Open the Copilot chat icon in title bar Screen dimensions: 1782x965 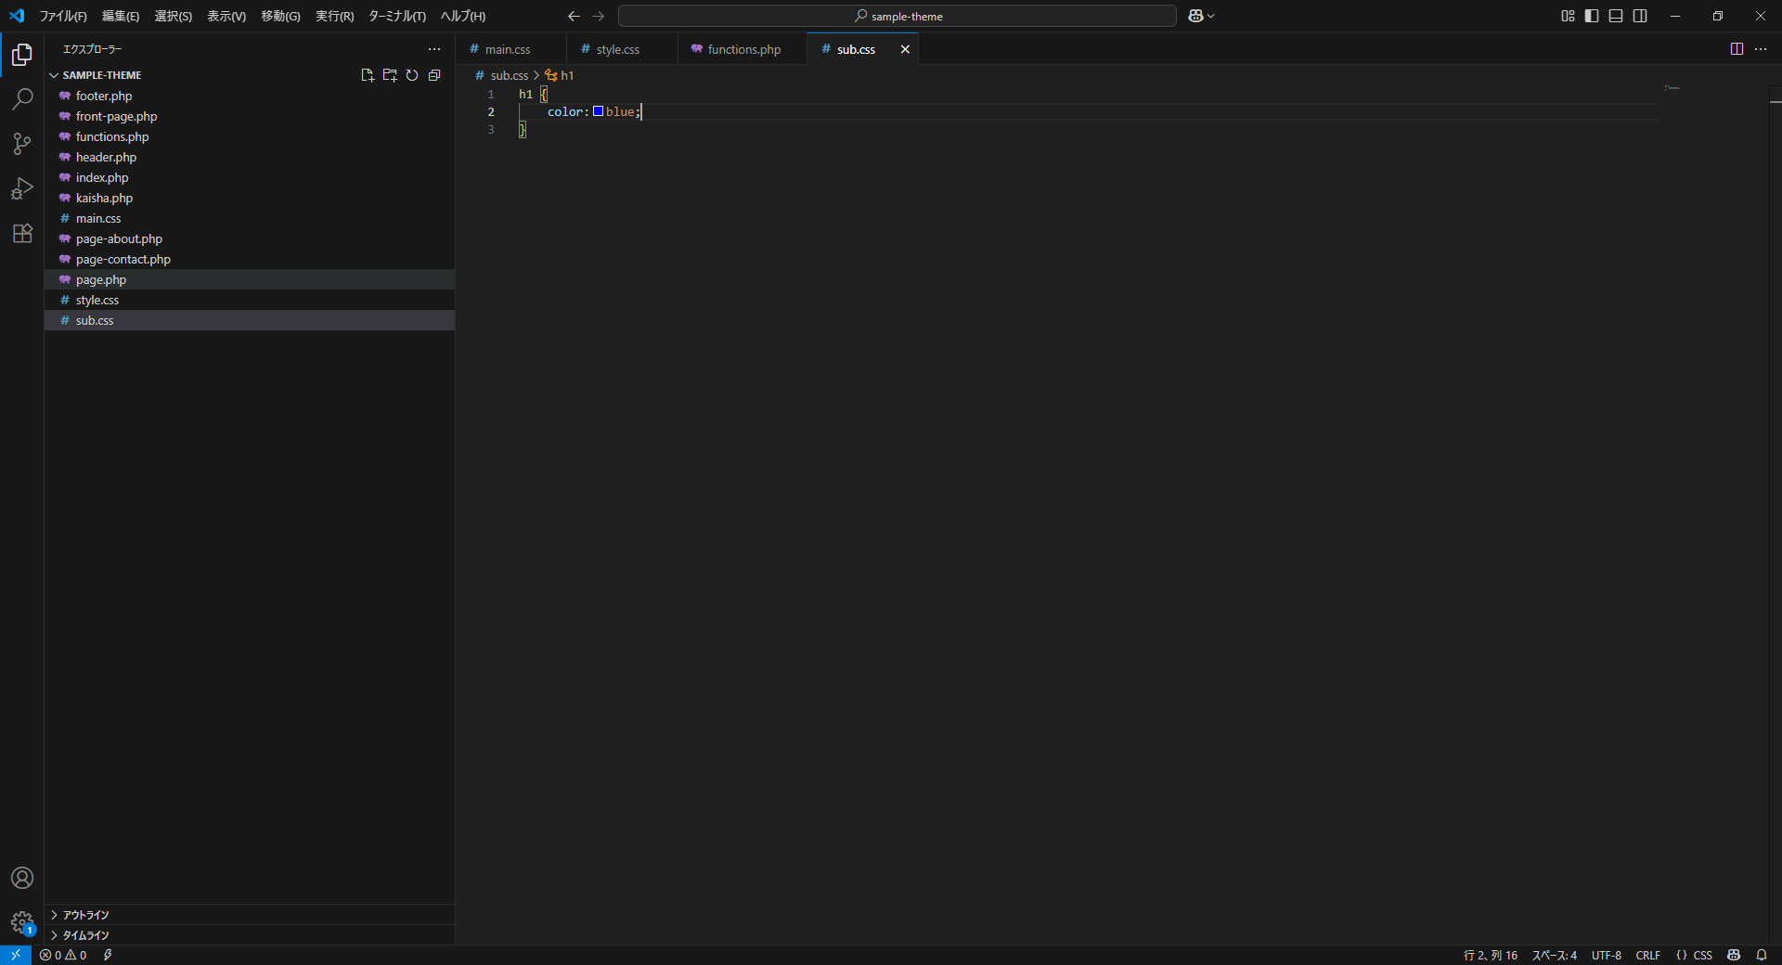(1195, 16)
